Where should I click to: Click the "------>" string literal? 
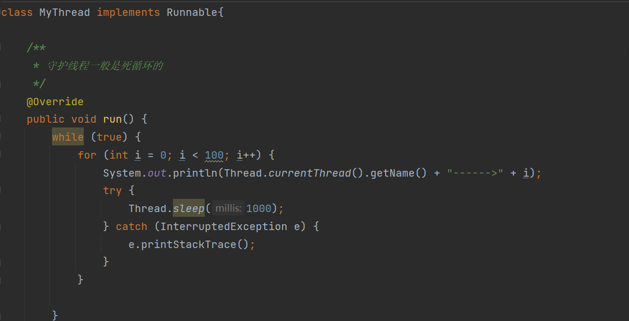[x=475, y=173]
